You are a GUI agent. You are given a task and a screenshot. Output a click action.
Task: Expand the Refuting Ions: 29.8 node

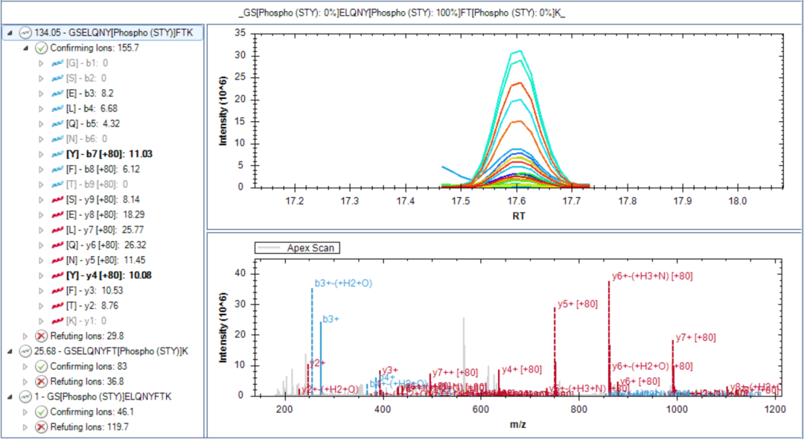(x=25, y=336)
